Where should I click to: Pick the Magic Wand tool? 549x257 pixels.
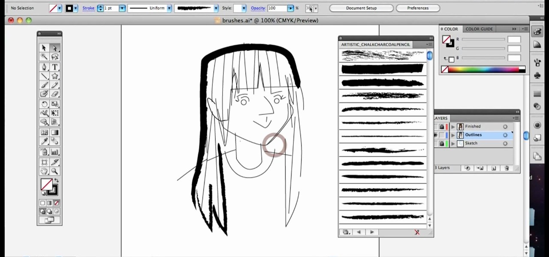click(x=44, y=57)
